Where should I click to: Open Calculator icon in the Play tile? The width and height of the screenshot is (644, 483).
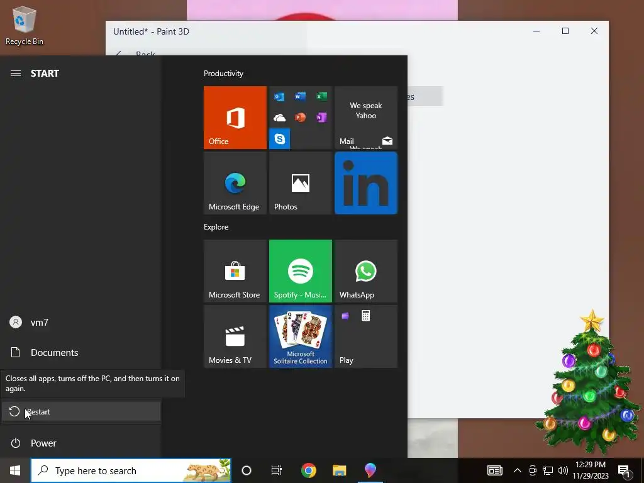tap(365, 316)
